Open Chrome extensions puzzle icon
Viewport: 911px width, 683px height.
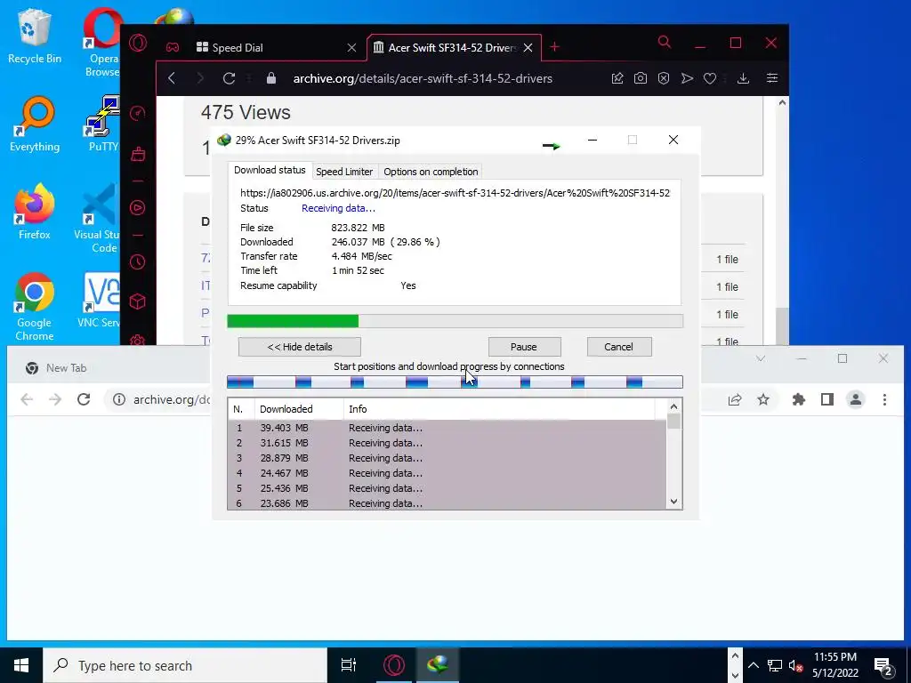[x=799, y=399]
